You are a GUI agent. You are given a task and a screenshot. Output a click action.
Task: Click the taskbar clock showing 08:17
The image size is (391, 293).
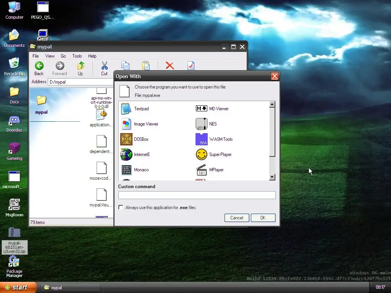click(380, 287)
